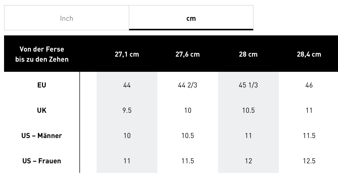Choose EU size 45 1/3 cell

[248, 85]
